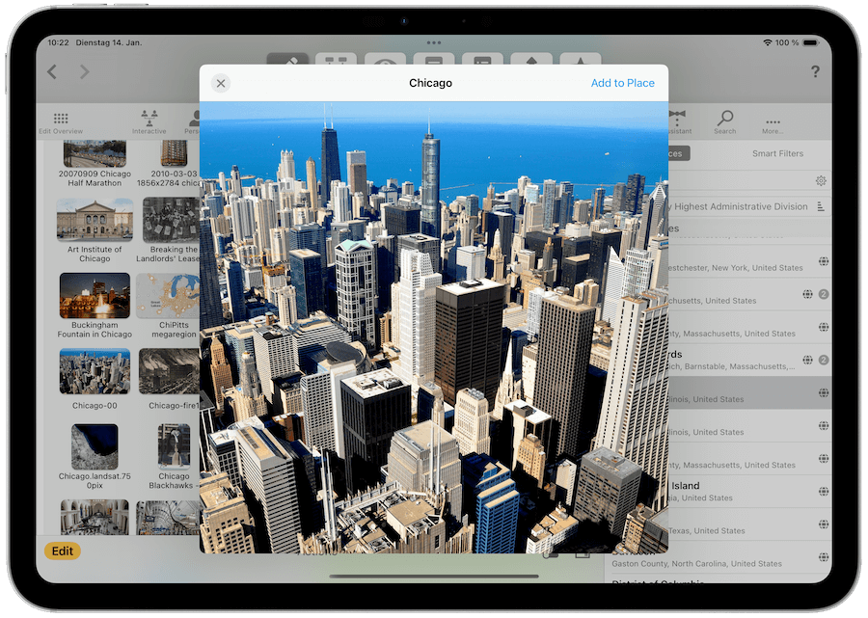Click the Chicago skyline photo in popup

(434, 328)
